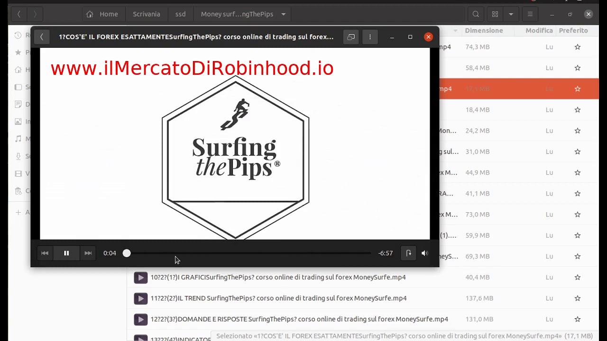The width and height of the screenshot is (607, 341).
Task: Click the 59,9 MB size cell
Action: (478, 235)
